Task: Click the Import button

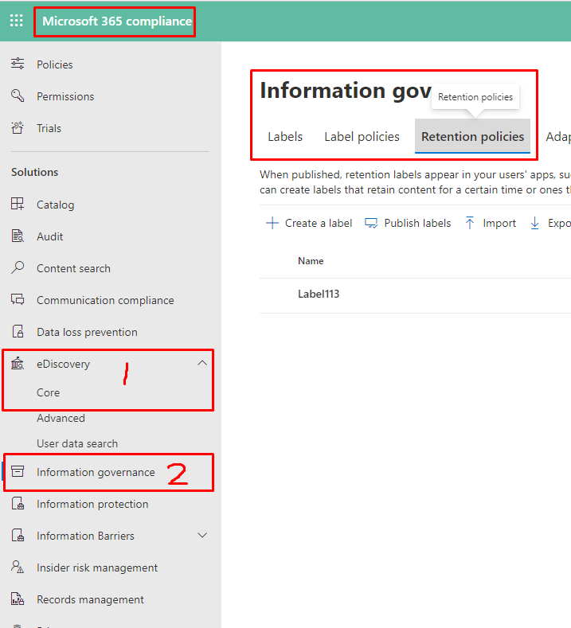Action: click(491, 223)
